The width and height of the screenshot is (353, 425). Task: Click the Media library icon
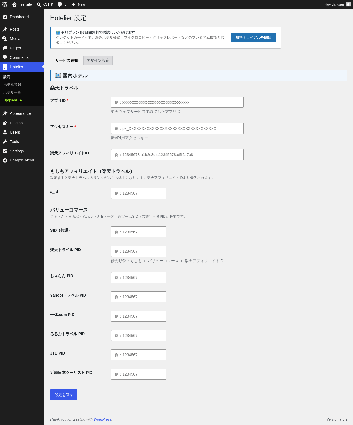[5, 39]
